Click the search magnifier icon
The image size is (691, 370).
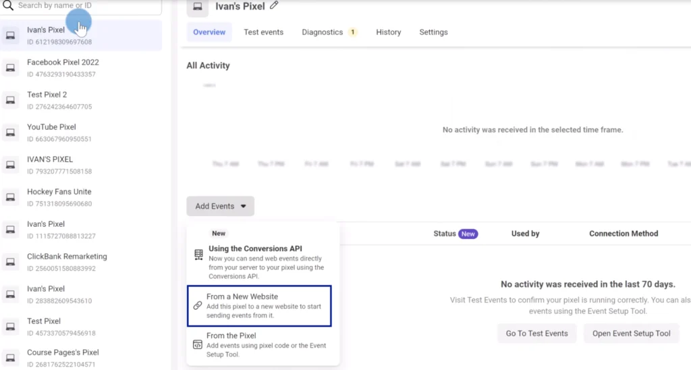[9, 5]
